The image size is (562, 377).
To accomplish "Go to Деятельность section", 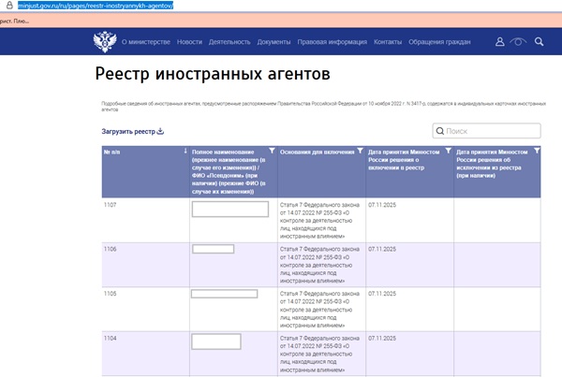I will click(x=229, y=42).
